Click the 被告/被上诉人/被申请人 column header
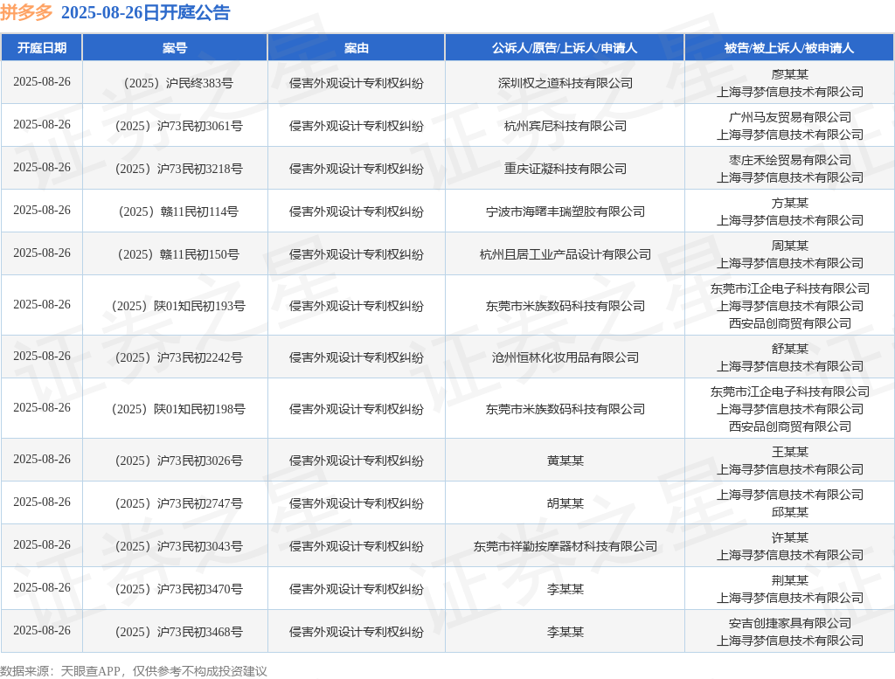This screenshot has height=679, width=895. pyautogui.click(x=789, y=48)
